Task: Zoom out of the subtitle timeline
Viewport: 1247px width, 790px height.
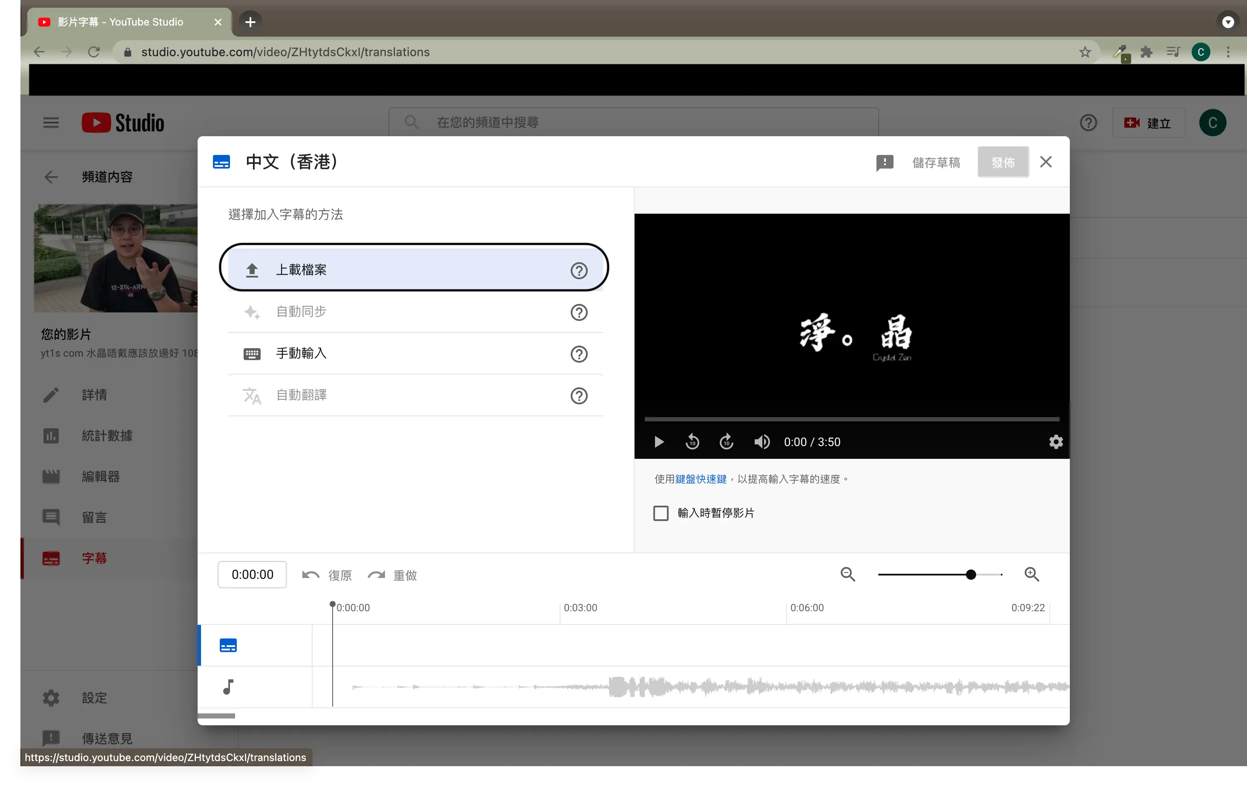Action: click(x=847, y=574)
